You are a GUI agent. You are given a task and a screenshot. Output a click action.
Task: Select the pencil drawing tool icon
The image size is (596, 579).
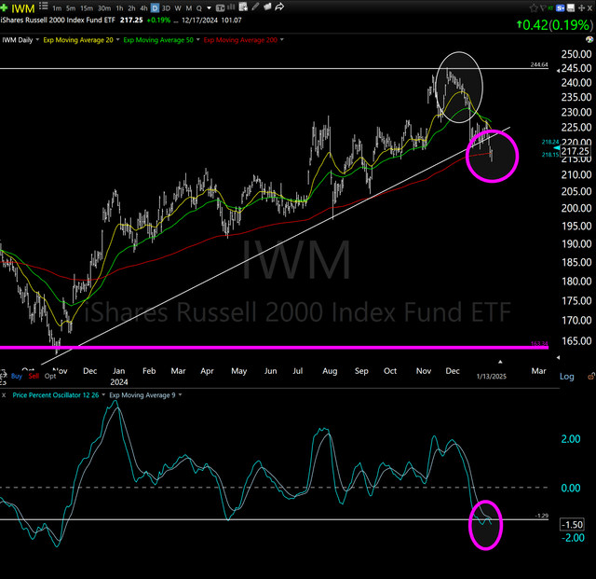click(x=255, y=7)
